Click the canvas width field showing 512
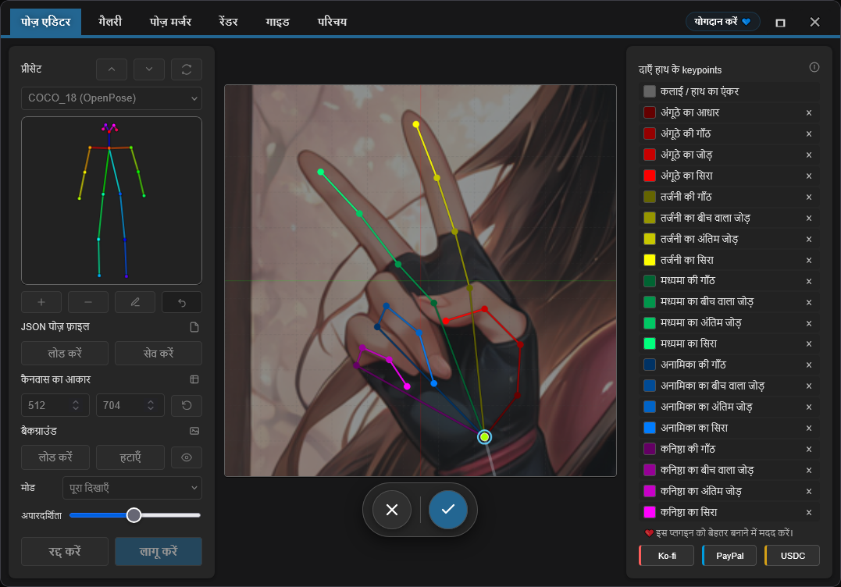This screenshot has height=587, width=841. [54, 405]
